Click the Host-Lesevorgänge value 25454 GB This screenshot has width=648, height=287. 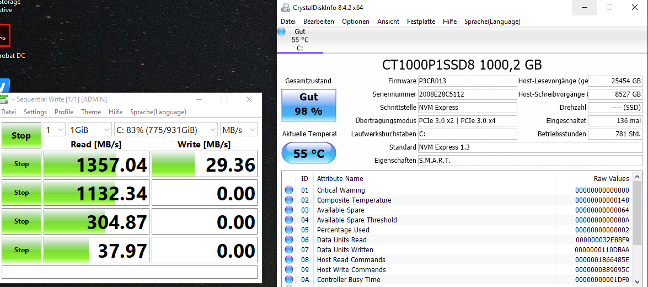tap(615, 81)
